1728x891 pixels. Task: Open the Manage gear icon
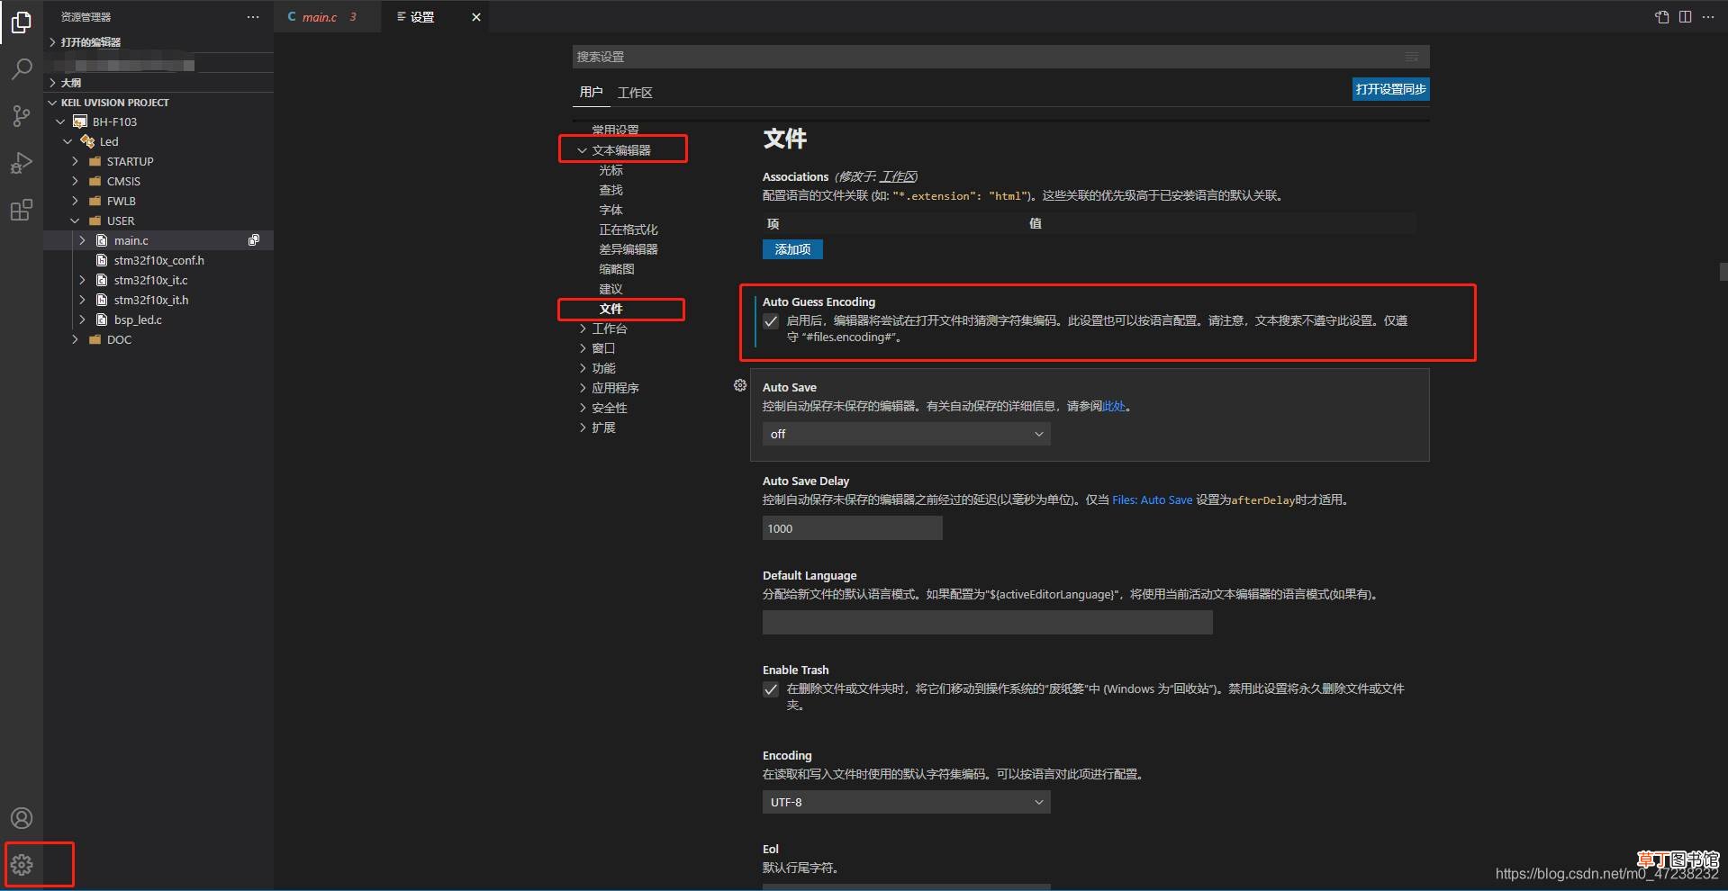click(22, 865)
